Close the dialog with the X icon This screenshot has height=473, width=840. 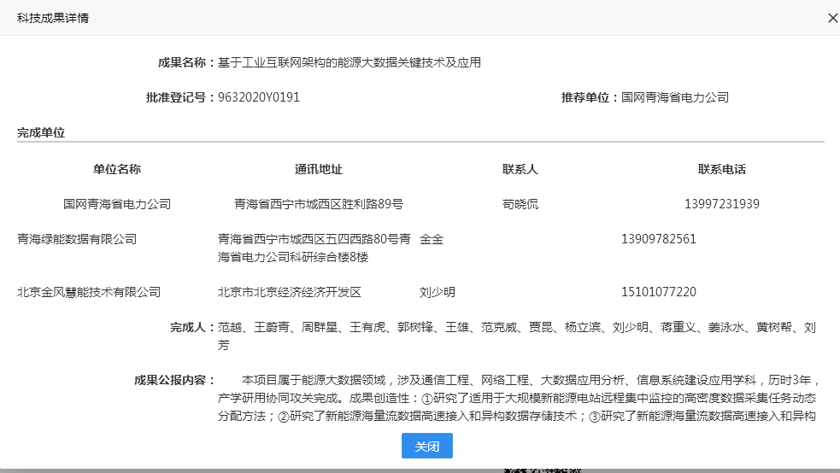coord(832,18)
